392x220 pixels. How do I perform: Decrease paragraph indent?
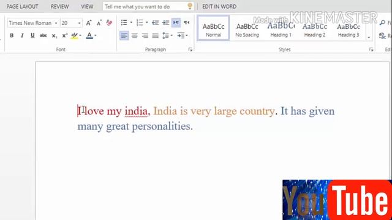[155, 23]
